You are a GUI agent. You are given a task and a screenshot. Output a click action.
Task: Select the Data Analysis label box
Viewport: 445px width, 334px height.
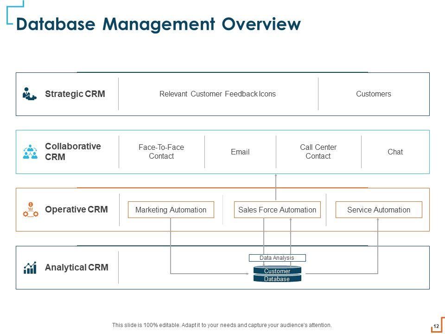[x=277, y=258]
